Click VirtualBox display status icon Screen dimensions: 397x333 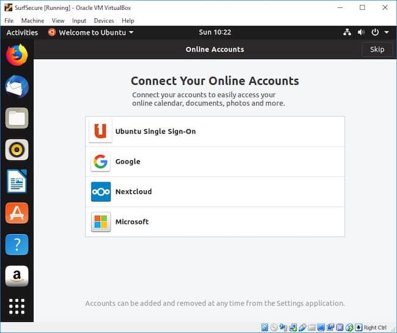(x=321, y=328)
